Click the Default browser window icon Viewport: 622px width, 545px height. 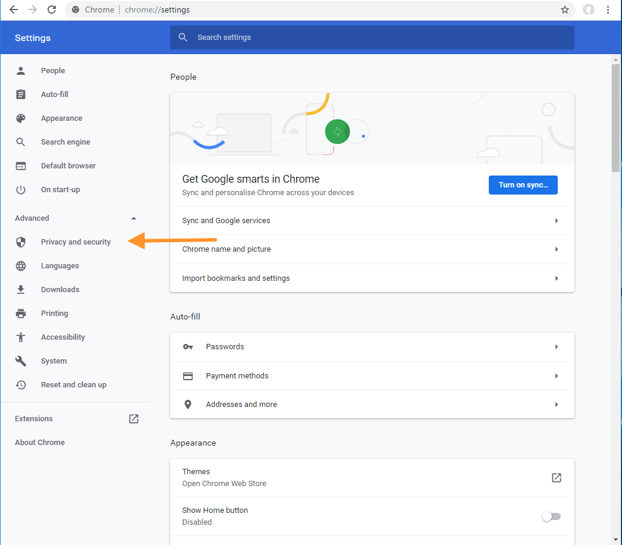tap(21, 166)
